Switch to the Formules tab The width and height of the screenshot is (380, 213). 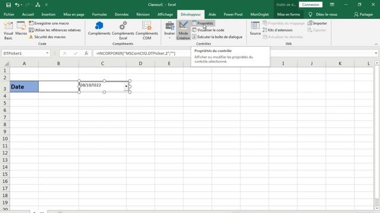tap(99, 14)
